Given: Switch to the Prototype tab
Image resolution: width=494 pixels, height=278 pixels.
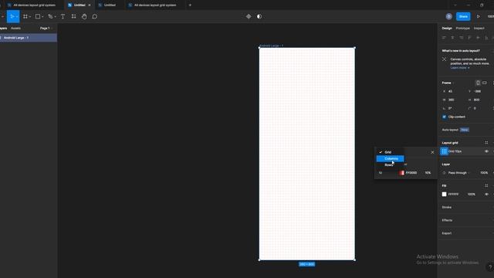Looking at the screenshot, I should click(x=462, y=28).
